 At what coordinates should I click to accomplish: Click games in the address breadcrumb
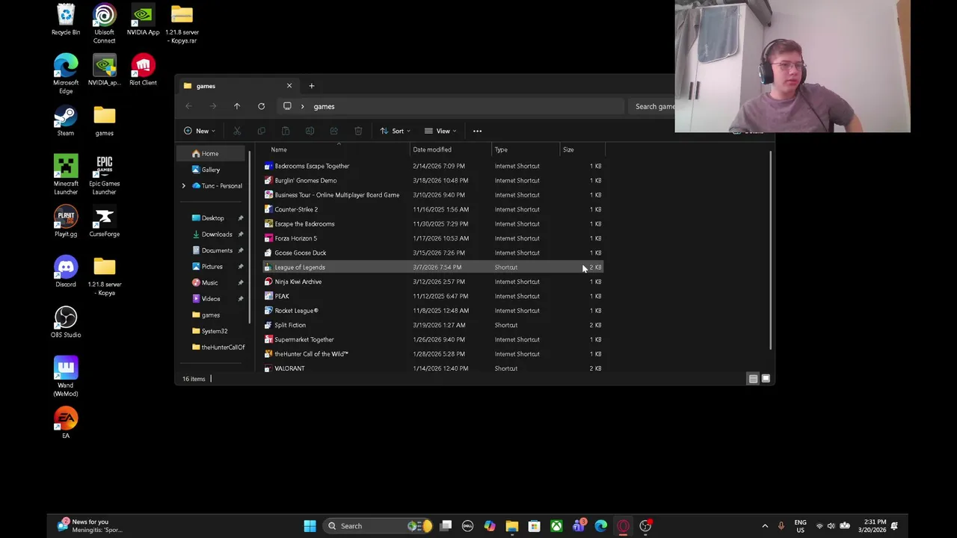(x=324, y=106)
